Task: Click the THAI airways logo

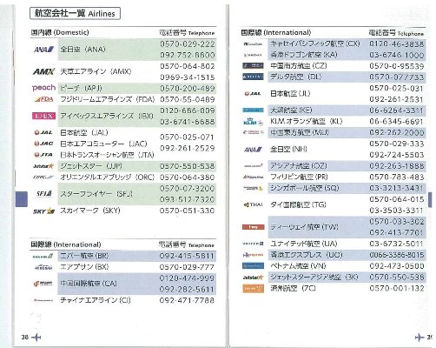Action: (253, 204)
